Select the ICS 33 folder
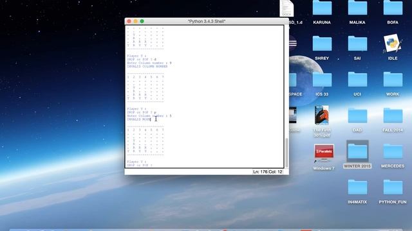The width and height of the screenshot is (412, 231). click(322, 80)
